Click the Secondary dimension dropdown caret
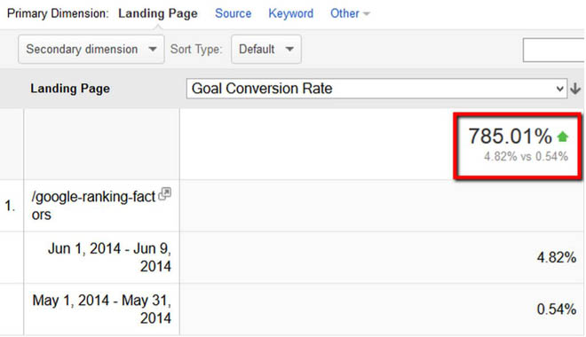The width and height of the screenshot is (586, 337). click(x=153, y=49)
